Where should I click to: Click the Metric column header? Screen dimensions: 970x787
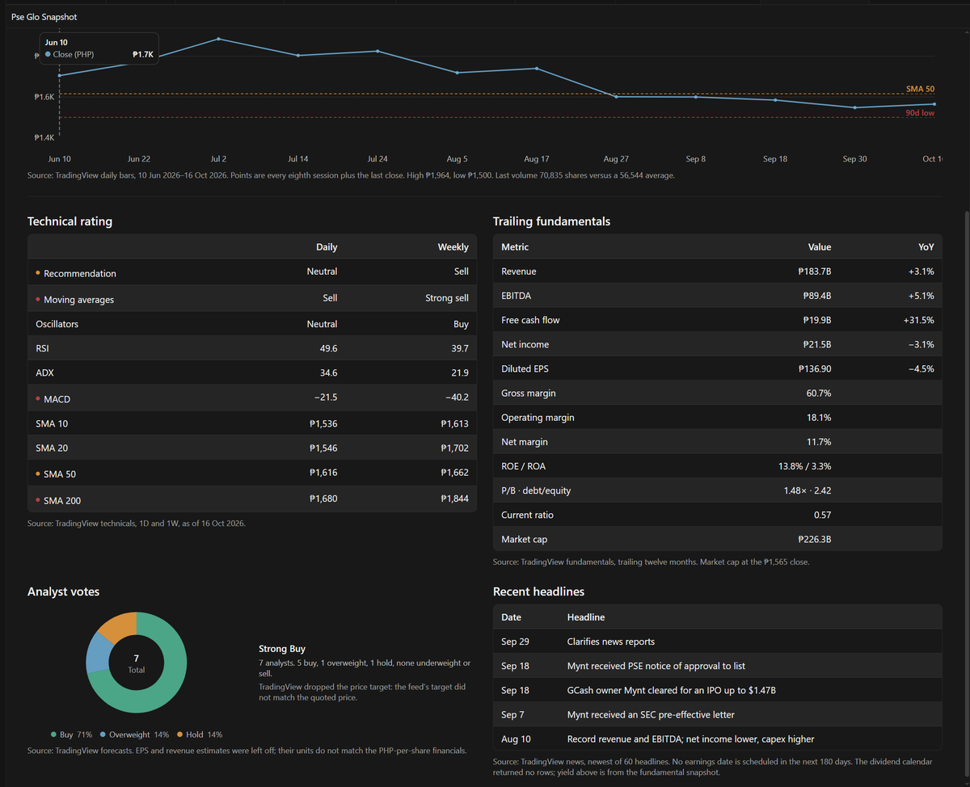click(x=515, y=247)
